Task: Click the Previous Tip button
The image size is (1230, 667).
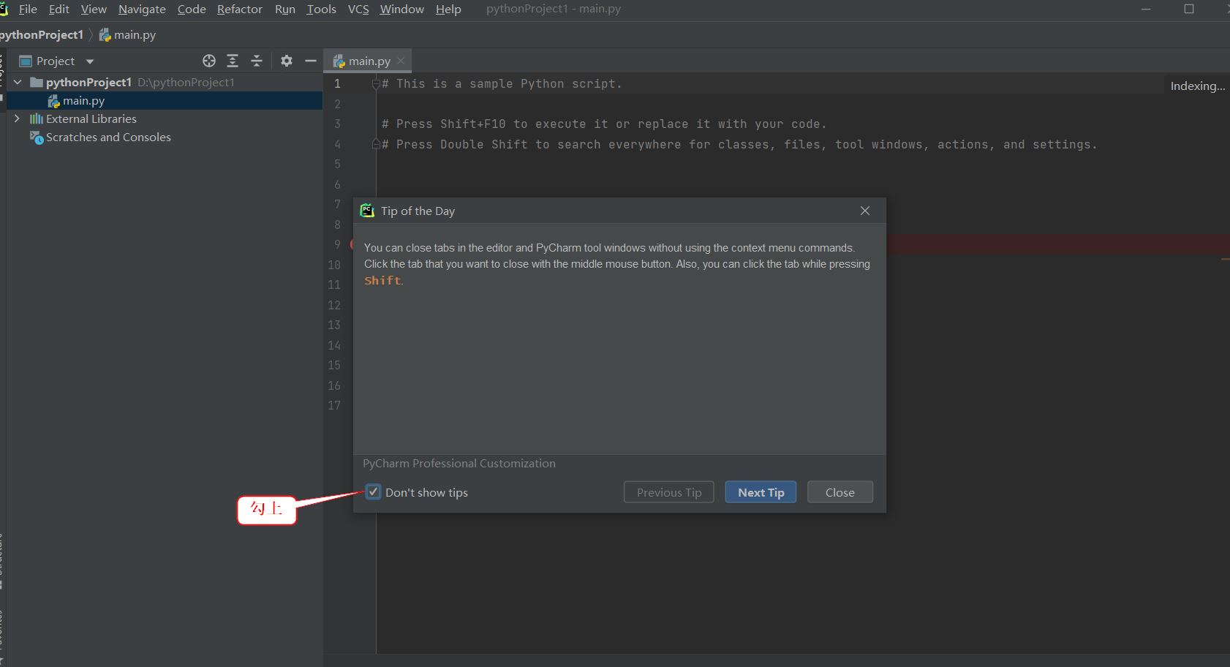Action: click(669, 492)
